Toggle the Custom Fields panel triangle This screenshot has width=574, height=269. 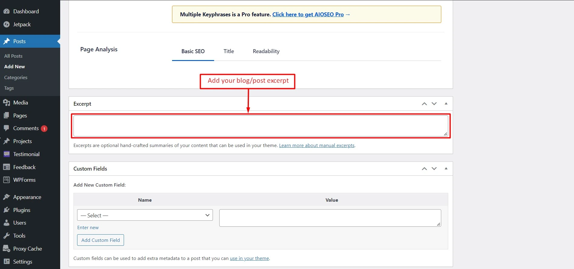446,168
